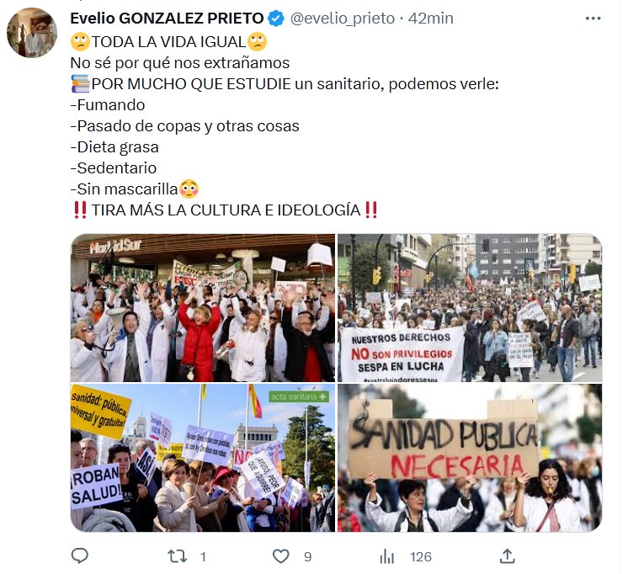This screenshot has width=628, height=574.
Task: Share the tweet via upload arrow icon
Action: [507, 556]
